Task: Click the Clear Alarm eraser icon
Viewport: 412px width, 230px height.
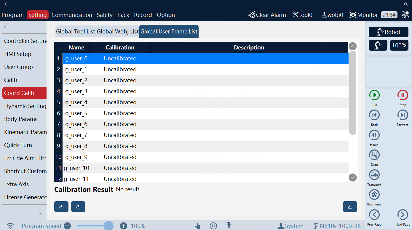Action: coord(252,15)
